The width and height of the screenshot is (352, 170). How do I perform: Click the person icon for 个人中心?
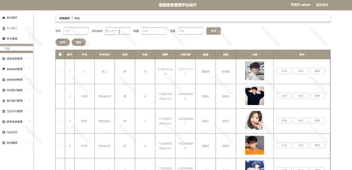3,28
